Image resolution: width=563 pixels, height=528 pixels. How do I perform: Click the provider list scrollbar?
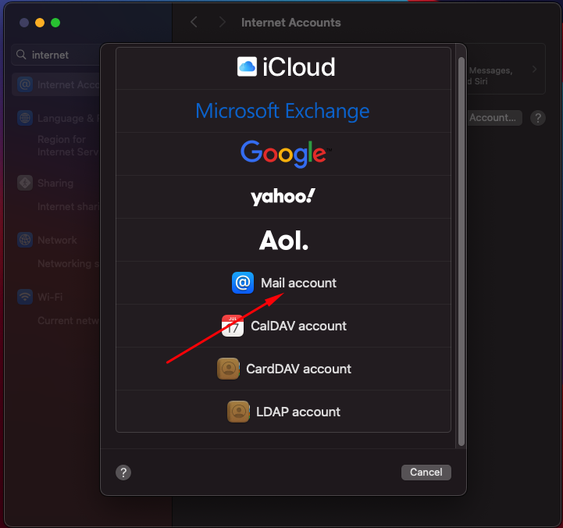coord(461,252)
